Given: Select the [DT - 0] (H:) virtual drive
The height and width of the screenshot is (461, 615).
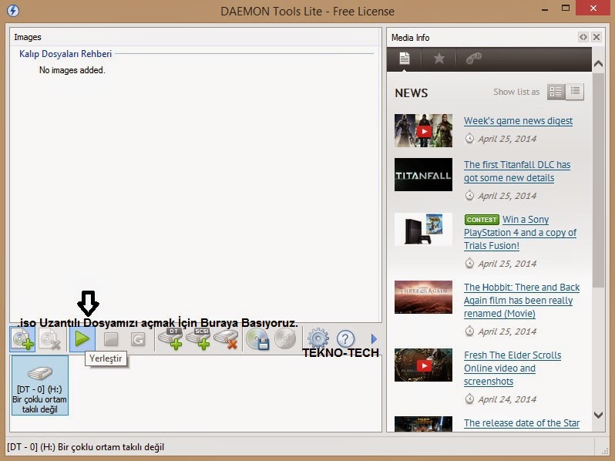Looking at the screenshot, I should coord(39,385).
